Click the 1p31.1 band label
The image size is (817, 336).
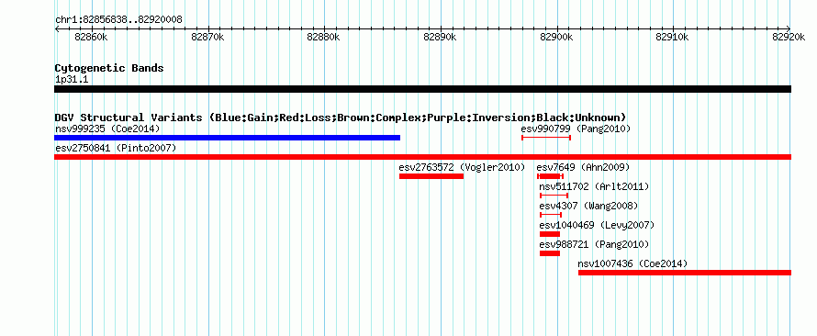(71, 79)
